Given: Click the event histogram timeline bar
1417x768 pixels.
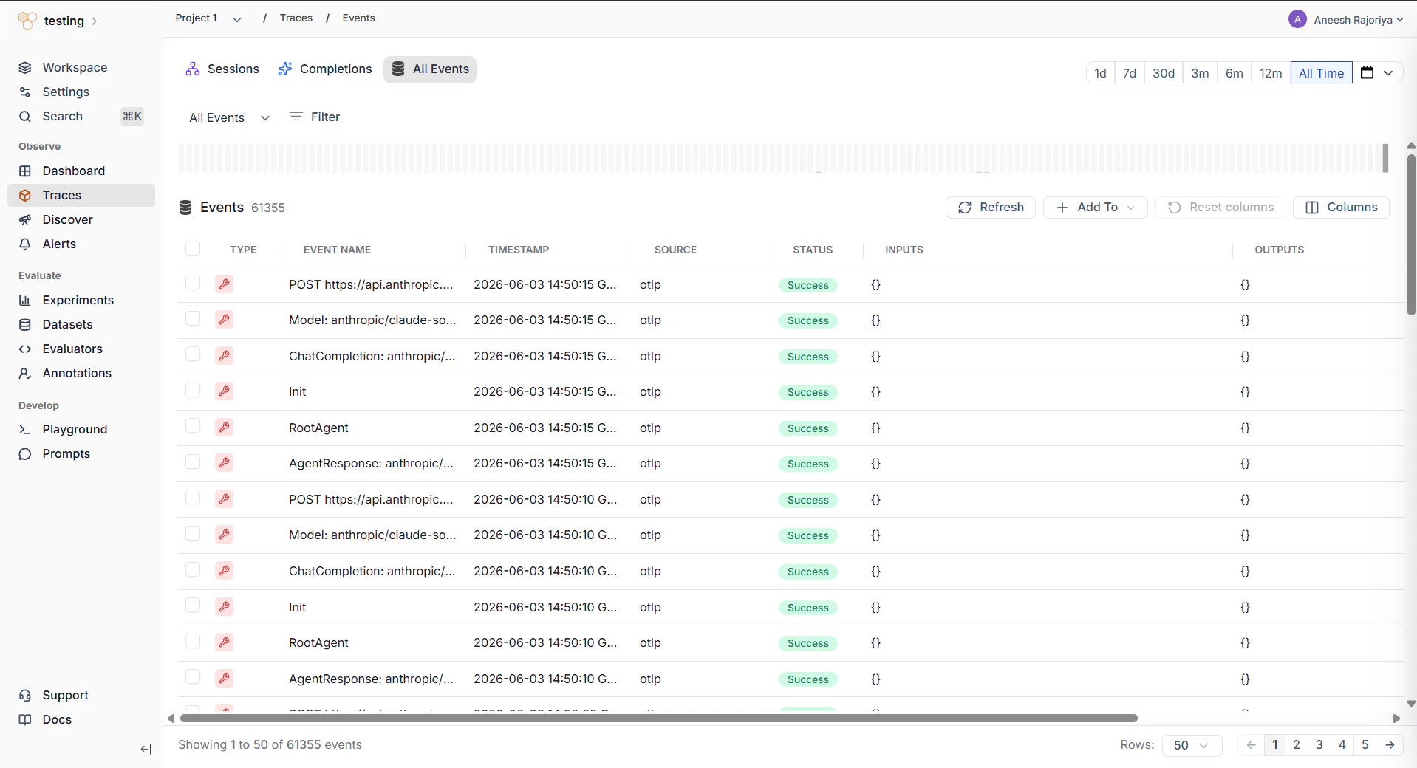Looking at the screenshot, I should point(783,158).
